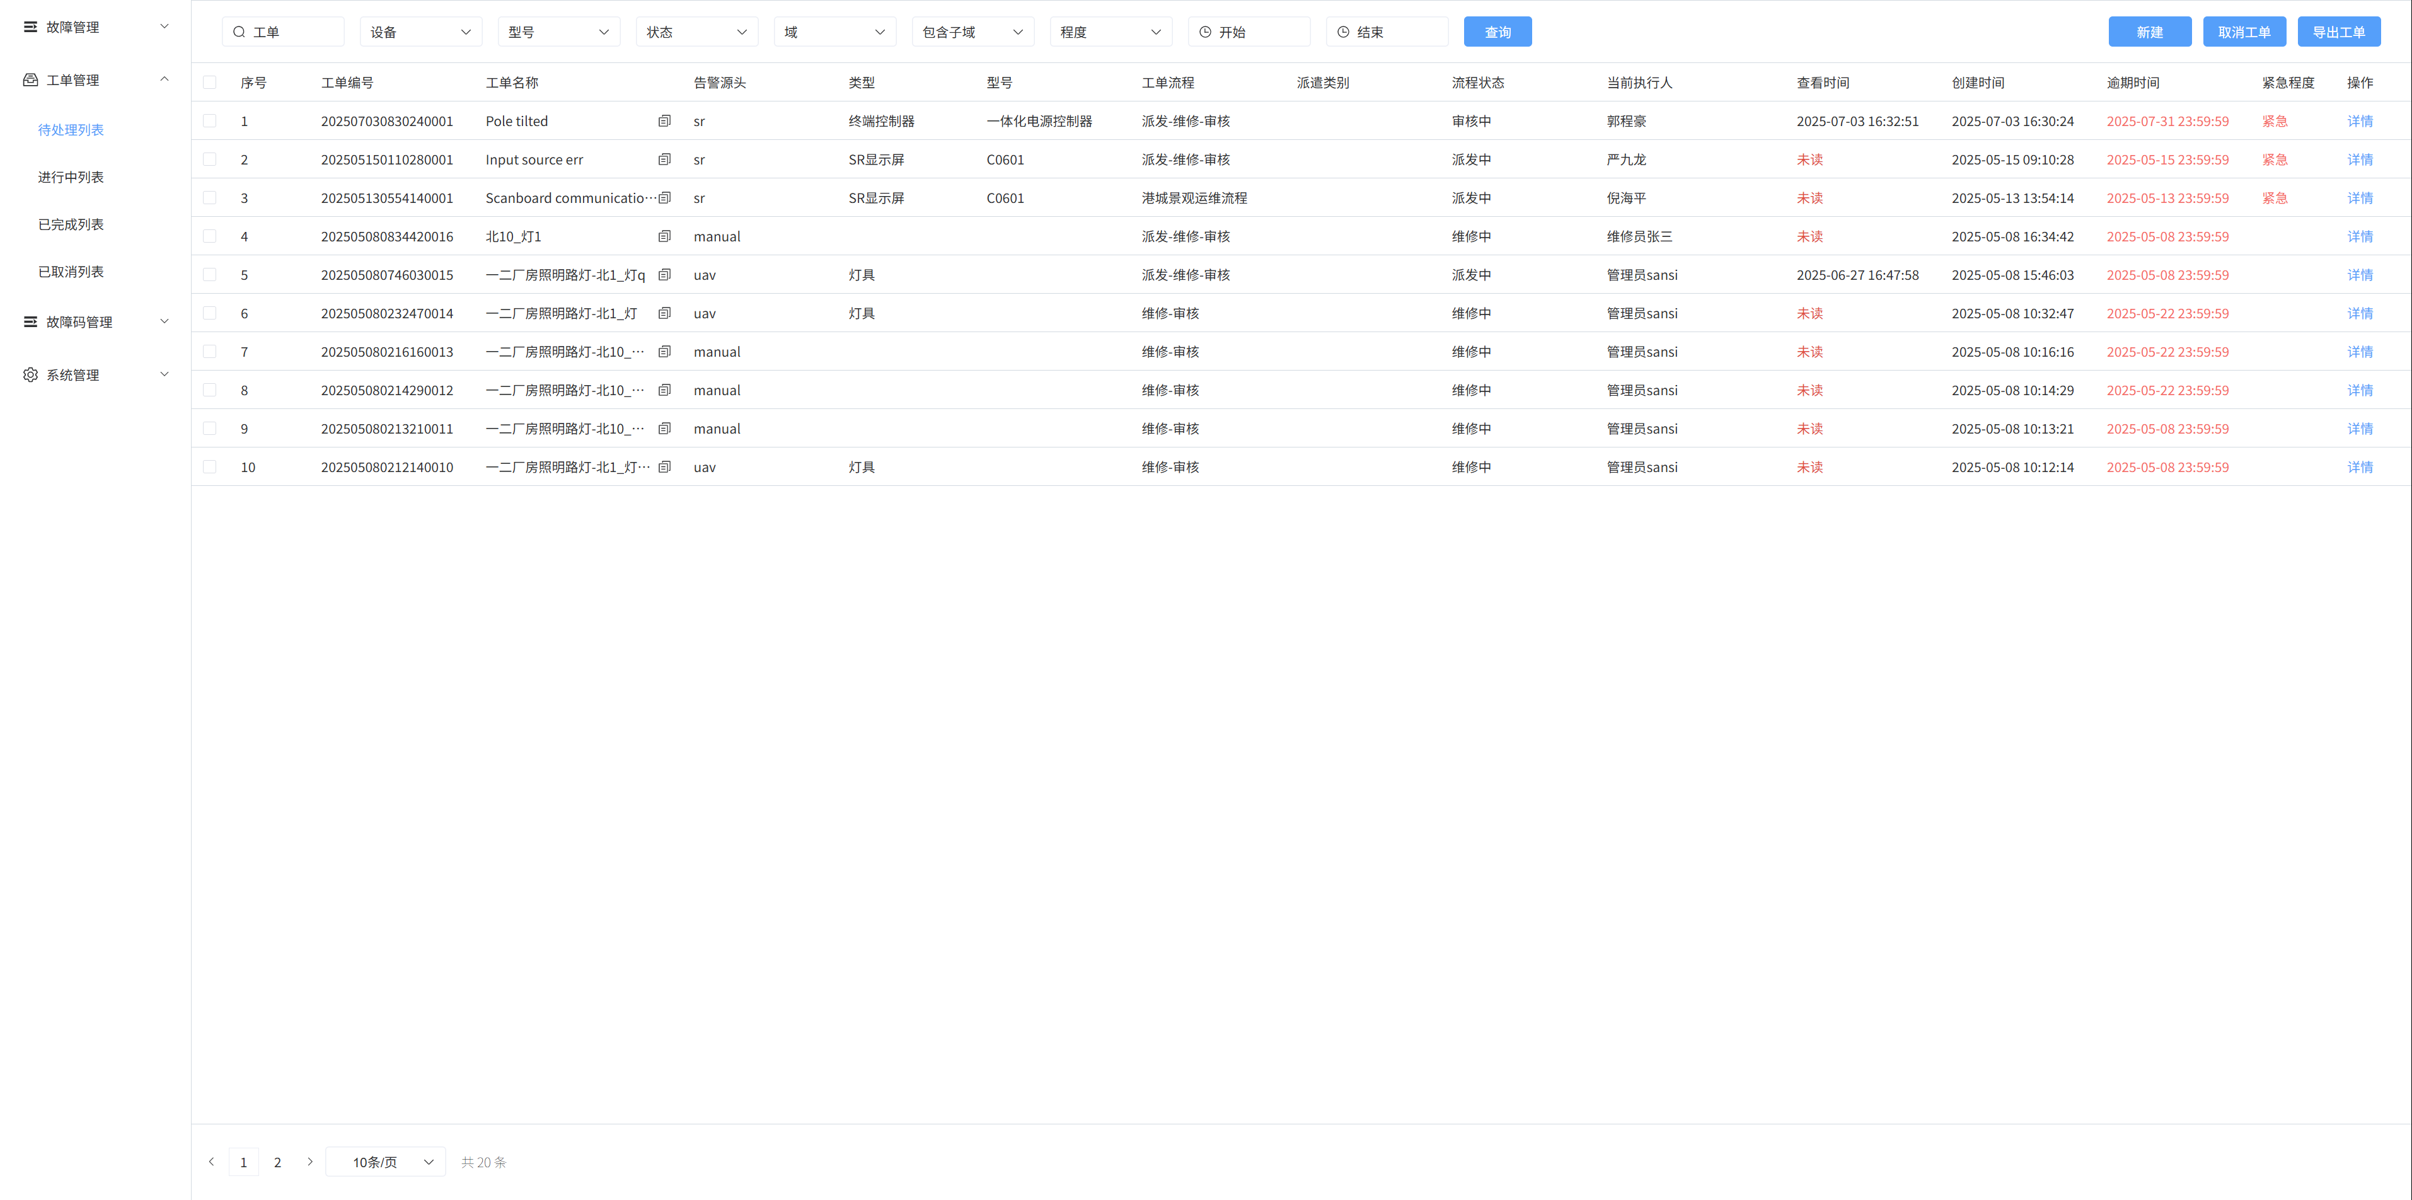Click the 系统管理 gear icon

pos(31,374)
